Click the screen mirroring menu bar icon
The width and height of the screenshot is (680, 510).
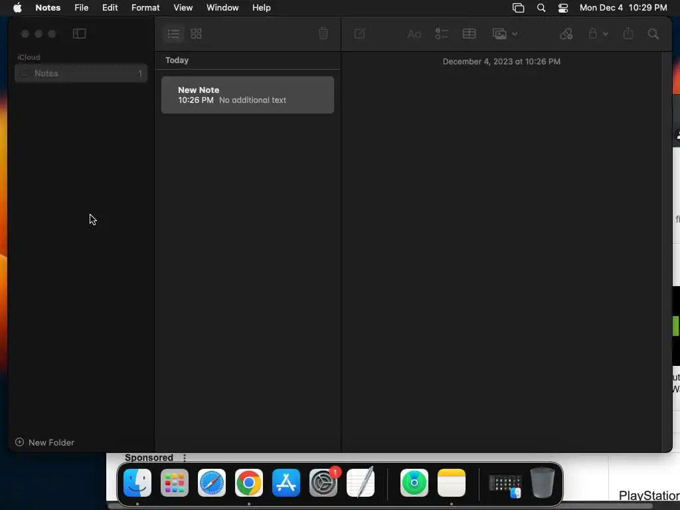coord(518,8)
